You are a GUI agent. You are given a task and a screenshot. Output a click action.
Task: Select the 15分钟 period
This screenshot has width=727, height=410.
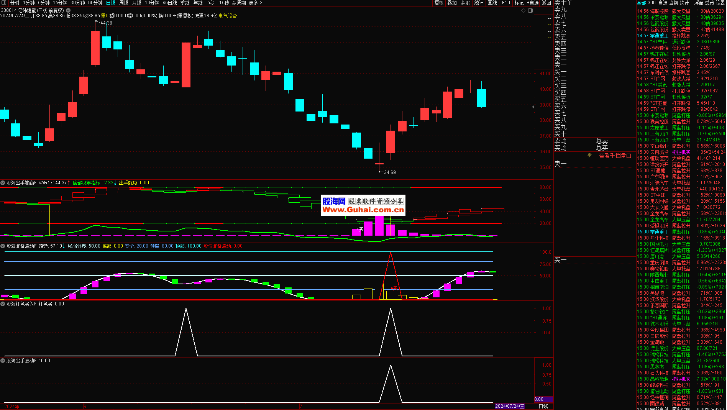click(x=60, y=3)
